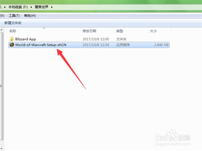Sort by 大小 column header
The height and width of the screenshot is (151, 202).
tap(153, 31)
